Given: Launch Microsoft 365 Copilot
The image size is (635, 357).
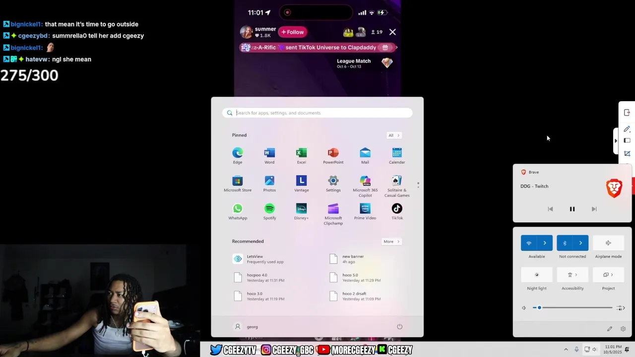Looking at the screenshot, I should coord(365,186).
